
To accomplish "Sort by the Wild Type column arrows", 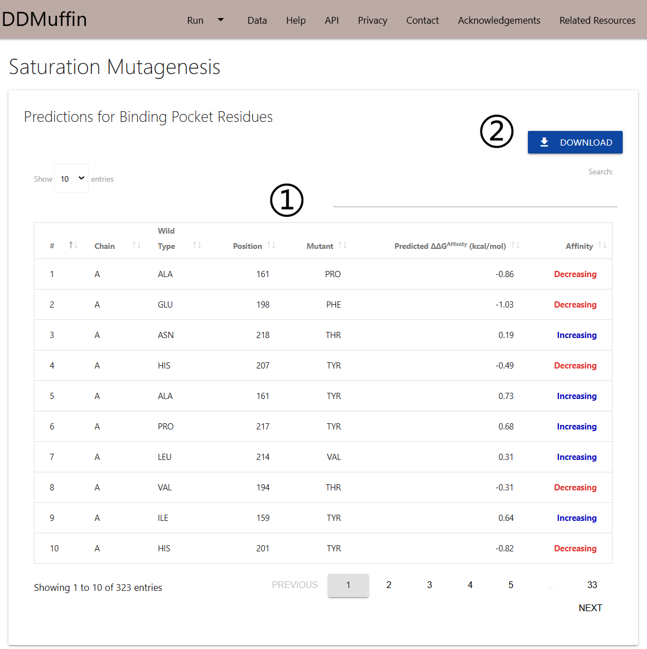I will tap(196, 245).
